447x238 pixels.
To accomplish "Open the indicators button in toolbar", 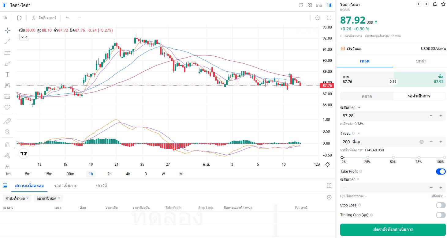I will click(x=45, y=18).
